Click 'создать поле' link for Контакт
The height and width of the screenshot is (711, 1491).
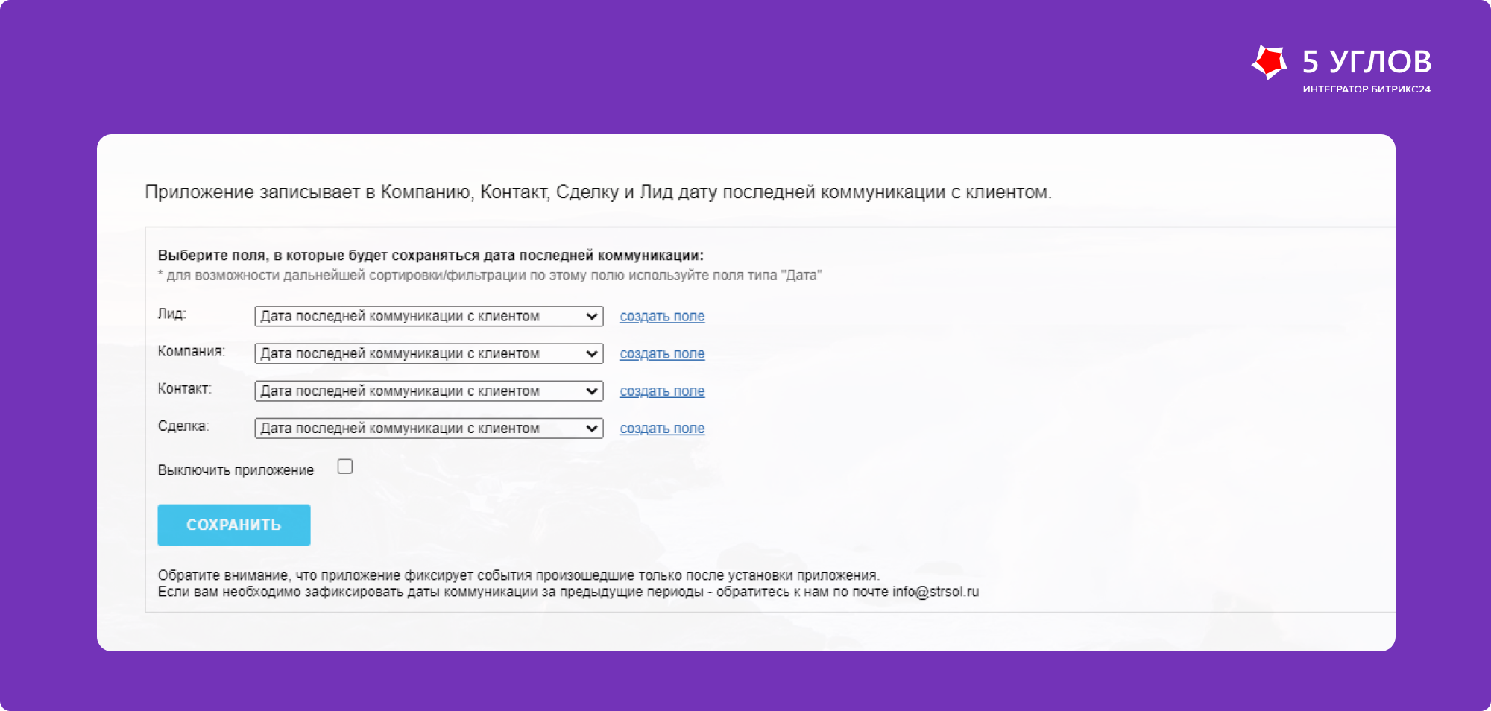click(662, 391)
